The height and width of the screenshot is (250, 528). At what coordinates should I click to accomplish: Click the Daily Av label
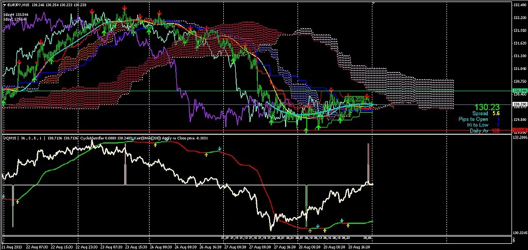(x=479, y=130)
